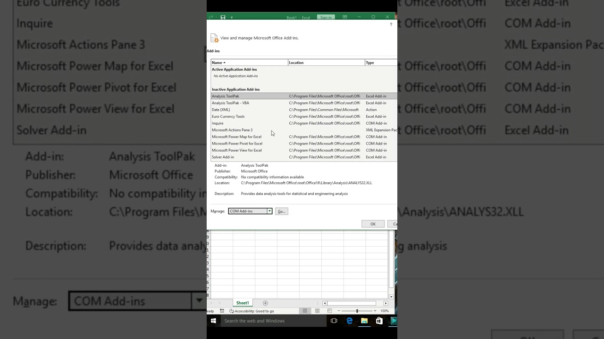Click the zoom in plus button
604x339 pixels.
tap(375, 311)
